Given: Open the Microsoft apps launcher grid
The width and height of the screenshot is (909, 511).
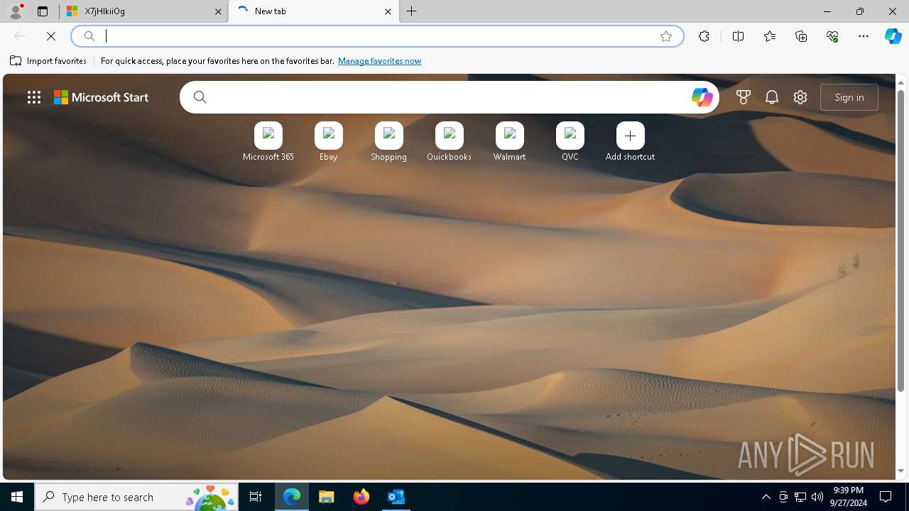Looking at the screenshot, I should 34,97.
